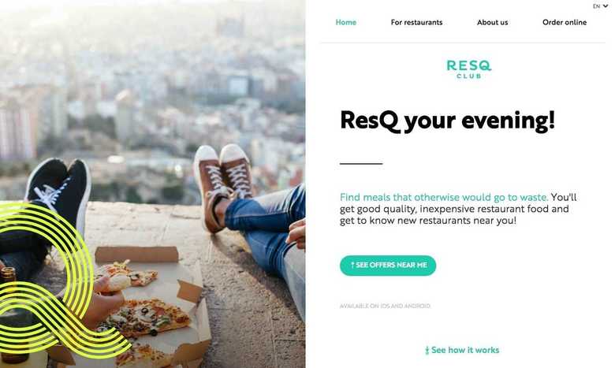Open the About us page

click(x=492, y=22)
